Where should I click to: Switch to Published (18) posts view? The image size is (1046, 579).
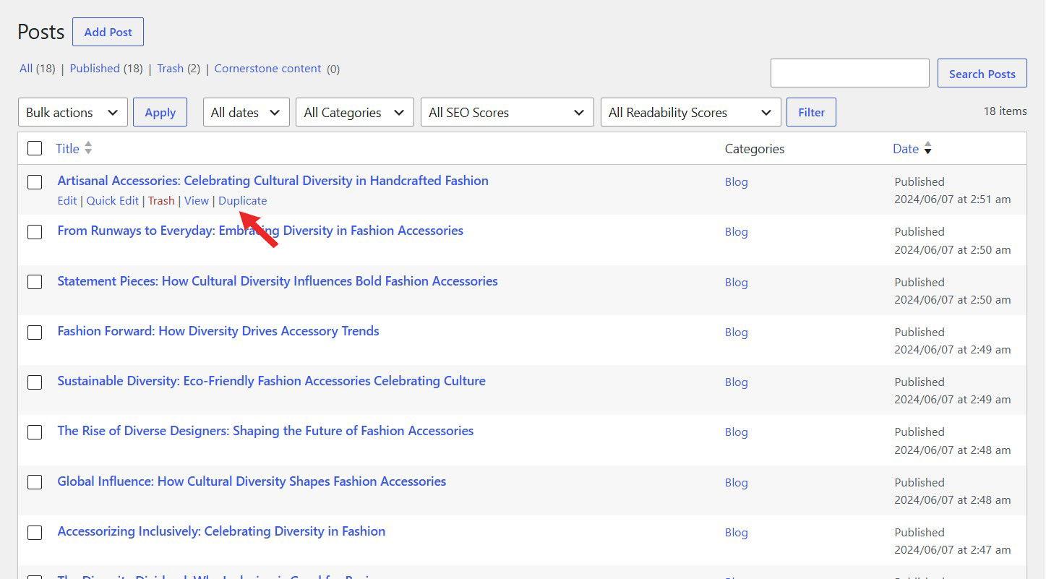click(x=106, y=69)
